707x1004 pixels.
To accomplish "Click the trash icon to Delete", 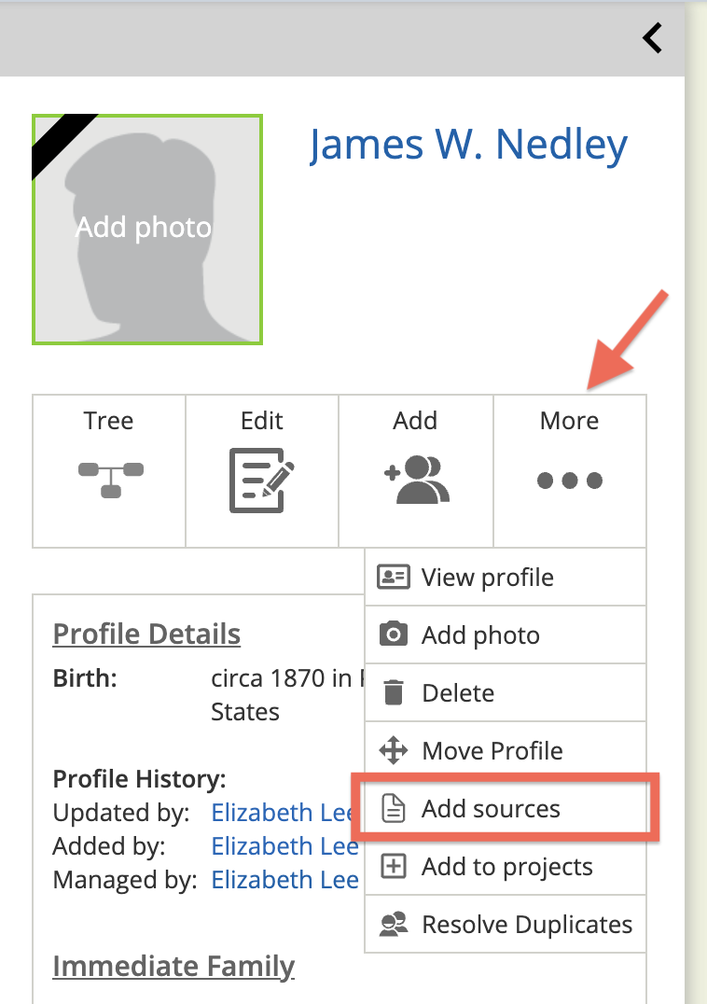I will coord(394,693).
